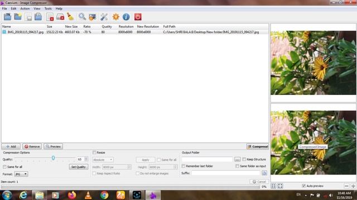The height and width of the screenshot is (200, 357).
Task: Click the Save List toolbar icon
Action: click(x=28, y=17)
